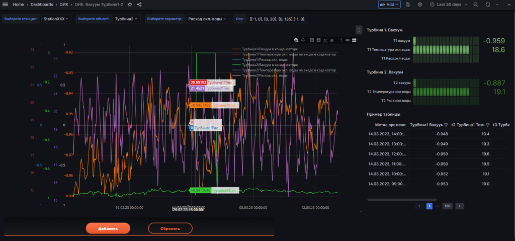
Task: Go to table page 120
Action: [x=447, y=206]
